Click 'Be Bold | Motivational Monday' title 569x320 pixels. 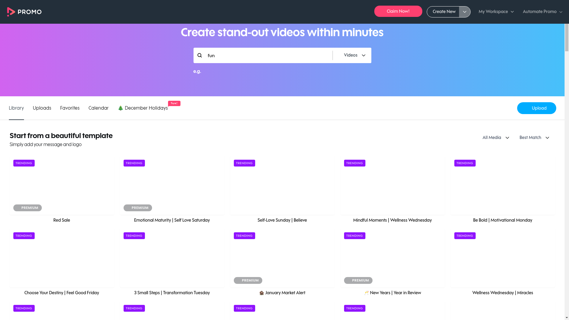(x=503, y=220)
